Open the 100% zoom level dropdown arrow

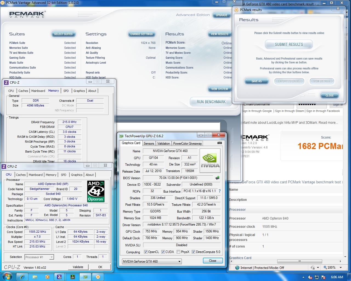coord(341,268)
